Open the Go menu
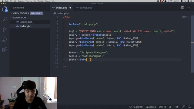The width and height of the screenshot is (194, 109). tap(31, 1)
